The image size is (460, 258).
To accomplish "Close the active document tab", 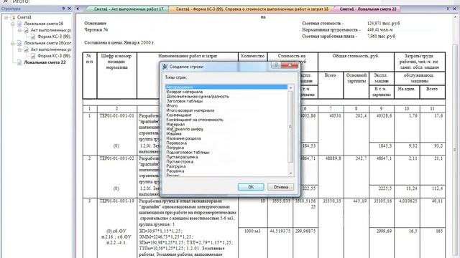I will coord(455,9).
